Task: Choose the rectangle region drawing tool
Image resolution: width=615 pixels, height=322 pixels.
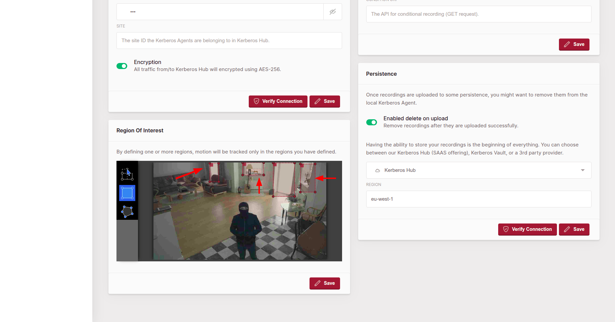Action: 127,193
